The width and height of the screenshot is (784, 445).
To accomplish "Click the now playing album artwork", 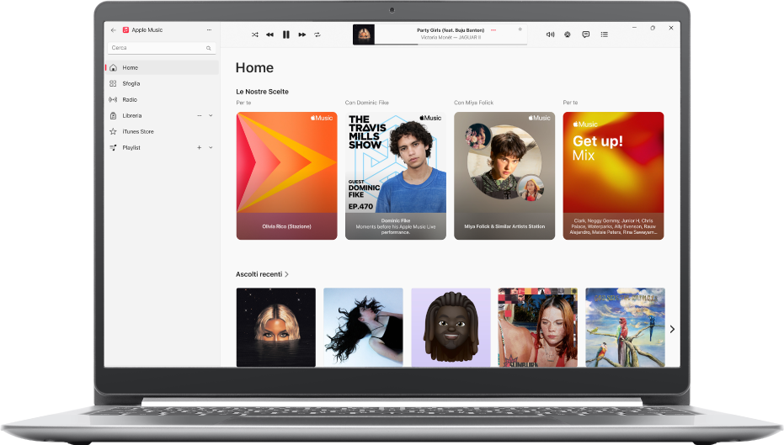I will click(364, 34).
